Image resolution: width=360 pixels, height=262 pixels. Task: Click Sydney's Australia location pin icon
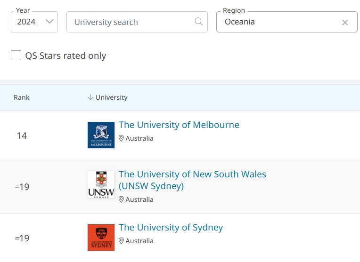pos(121,241)
